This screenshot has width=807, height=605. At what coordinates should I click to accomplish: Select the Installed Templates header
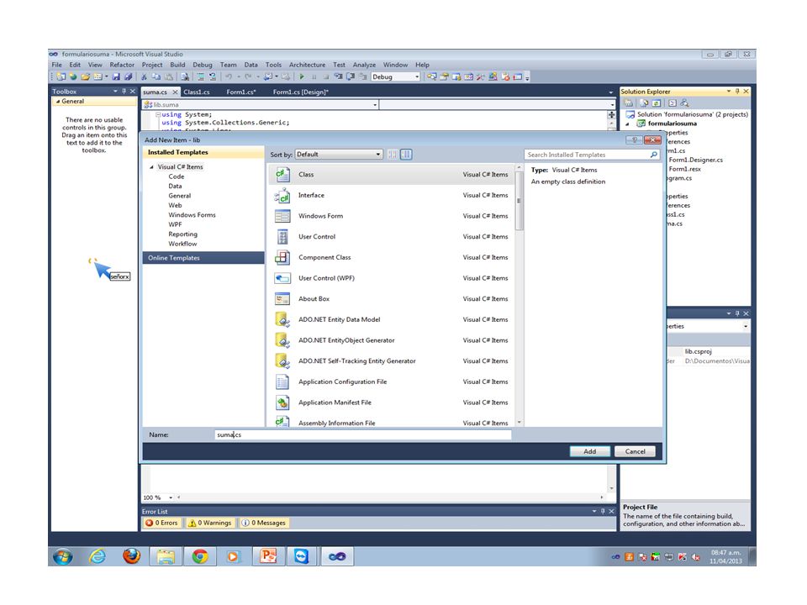click(x=203, y=152)
